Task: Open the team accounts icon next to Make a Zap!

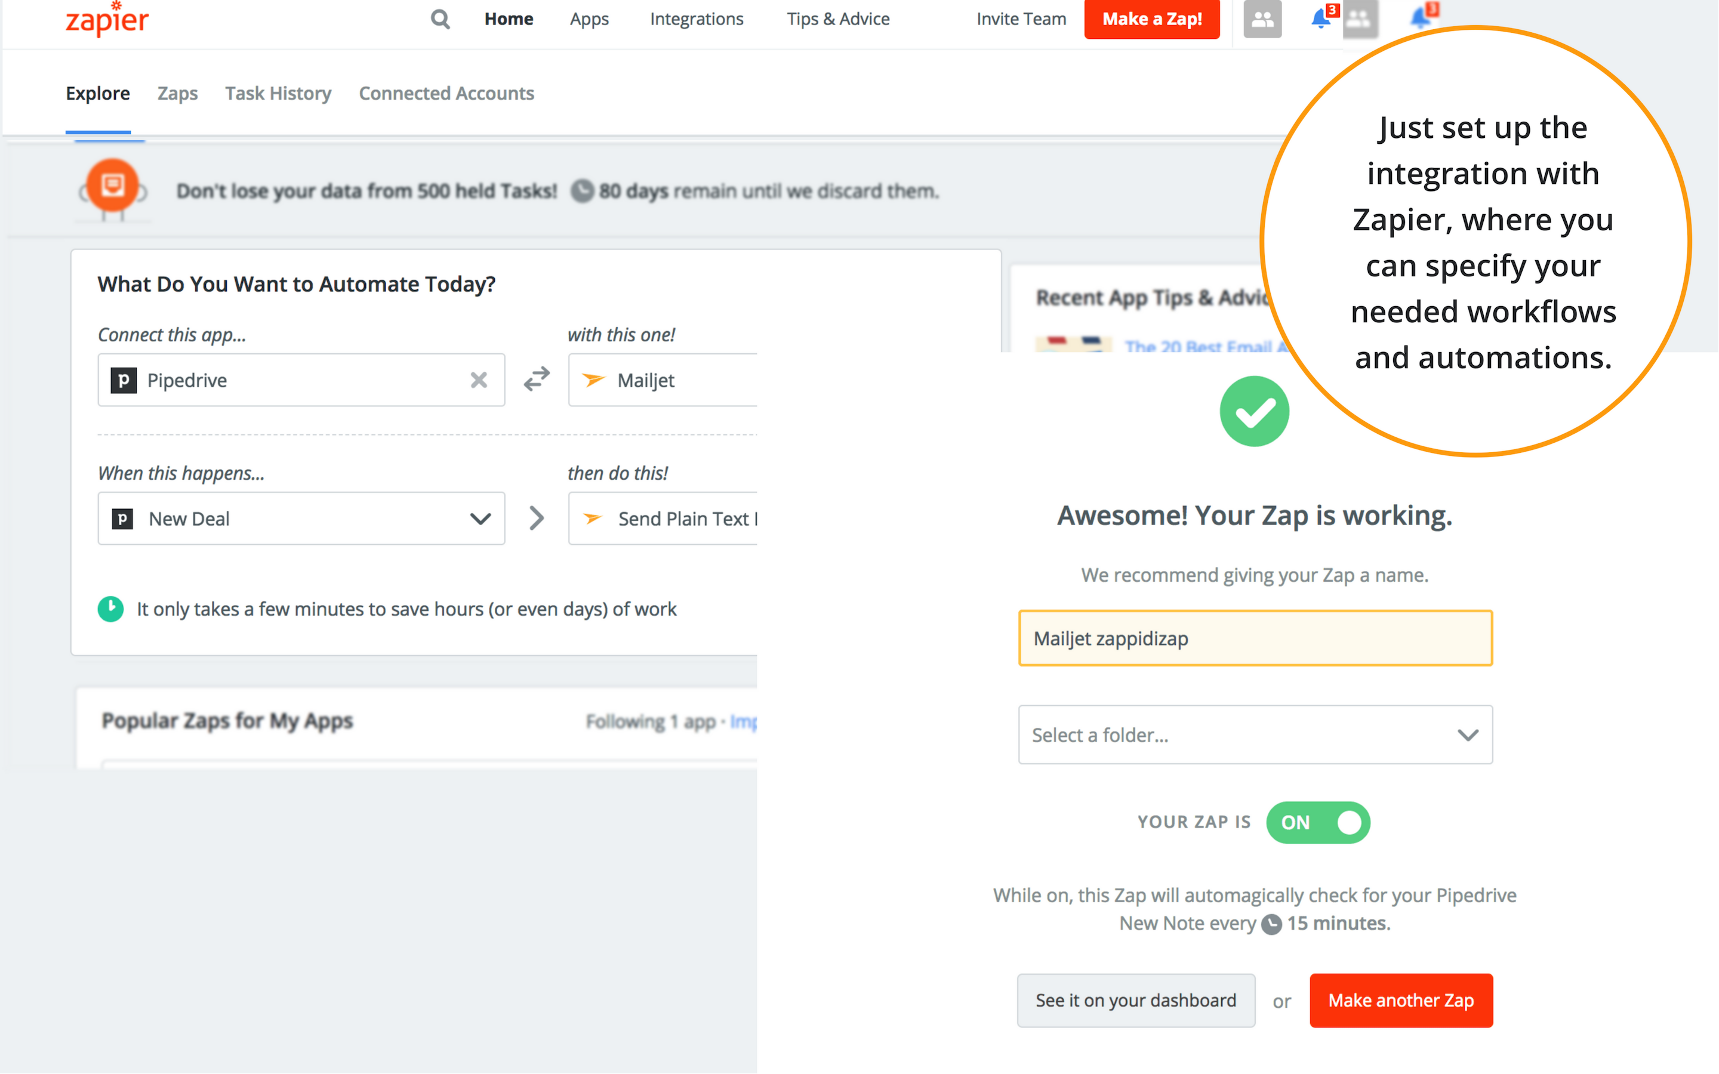Action: click(1262, 19)
